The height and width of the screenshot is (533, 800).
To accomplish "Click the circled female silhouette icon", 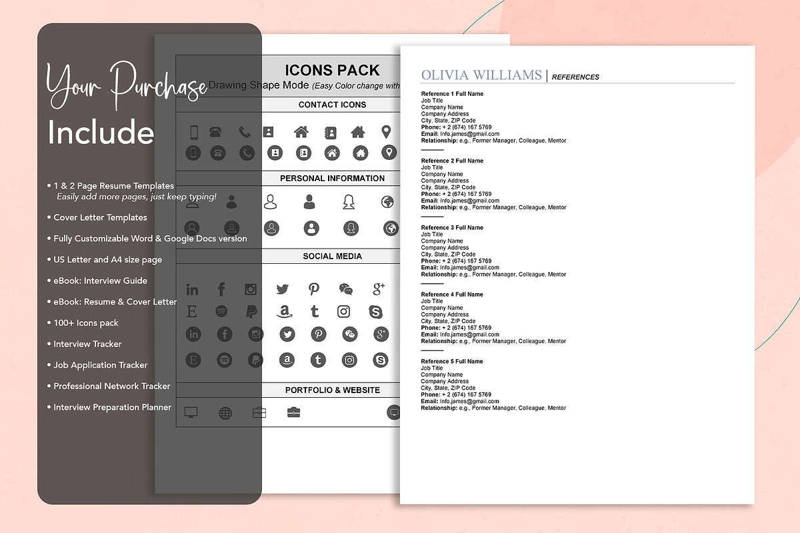I will [x=351, y=229].
